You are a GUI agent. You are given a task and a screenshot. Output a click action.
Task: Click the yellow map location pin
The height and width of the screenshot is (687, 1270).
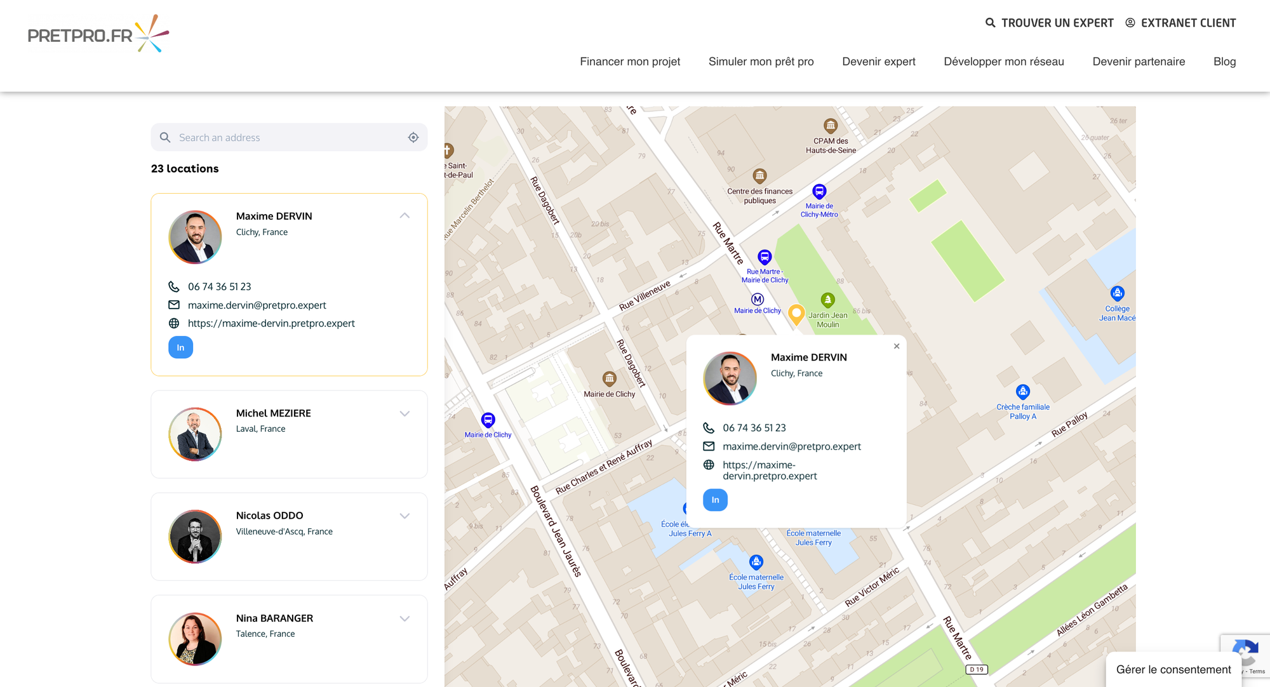point(796,314)
